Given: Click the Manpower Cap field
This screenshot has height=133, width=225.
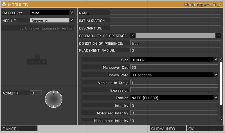Looking at the screenshot, I should point(174,67).
